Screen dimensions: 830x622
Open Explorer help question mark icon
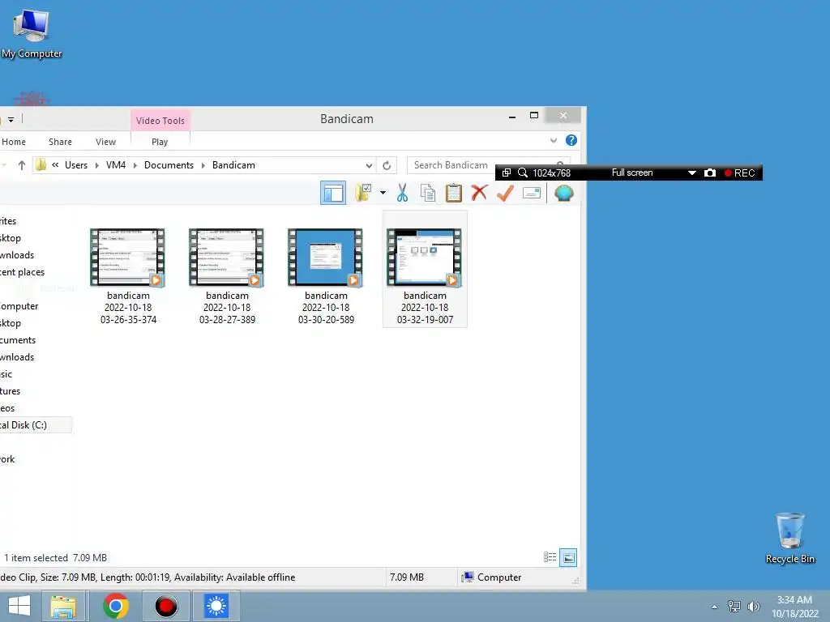(x=571, y=140)
